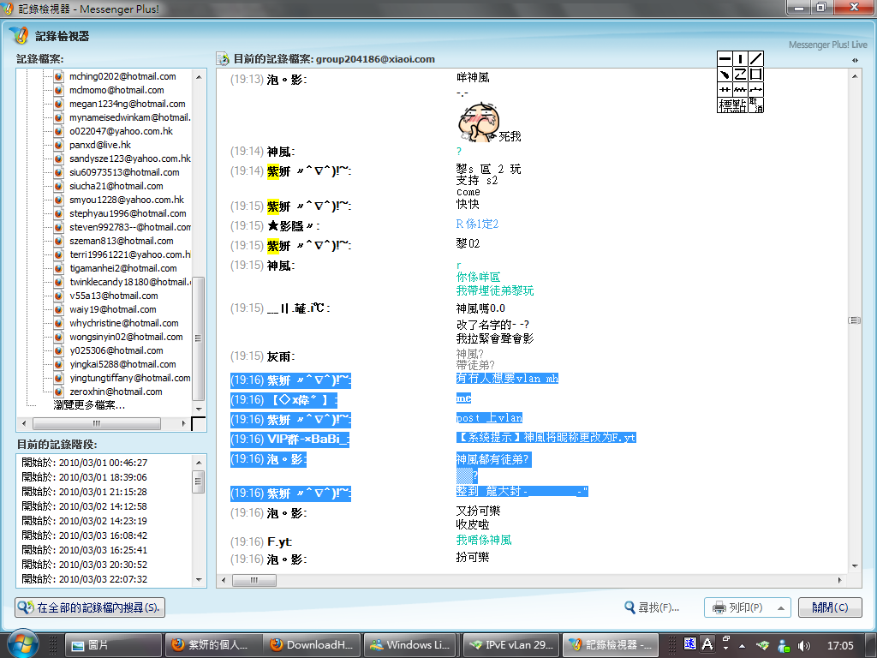Click the 標點 punctuation key in IME pad

click(733, 105)
